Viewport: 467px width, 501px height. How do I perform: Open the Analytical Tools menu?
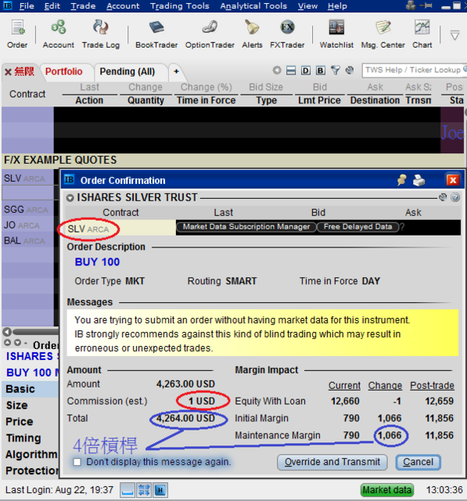253,6
